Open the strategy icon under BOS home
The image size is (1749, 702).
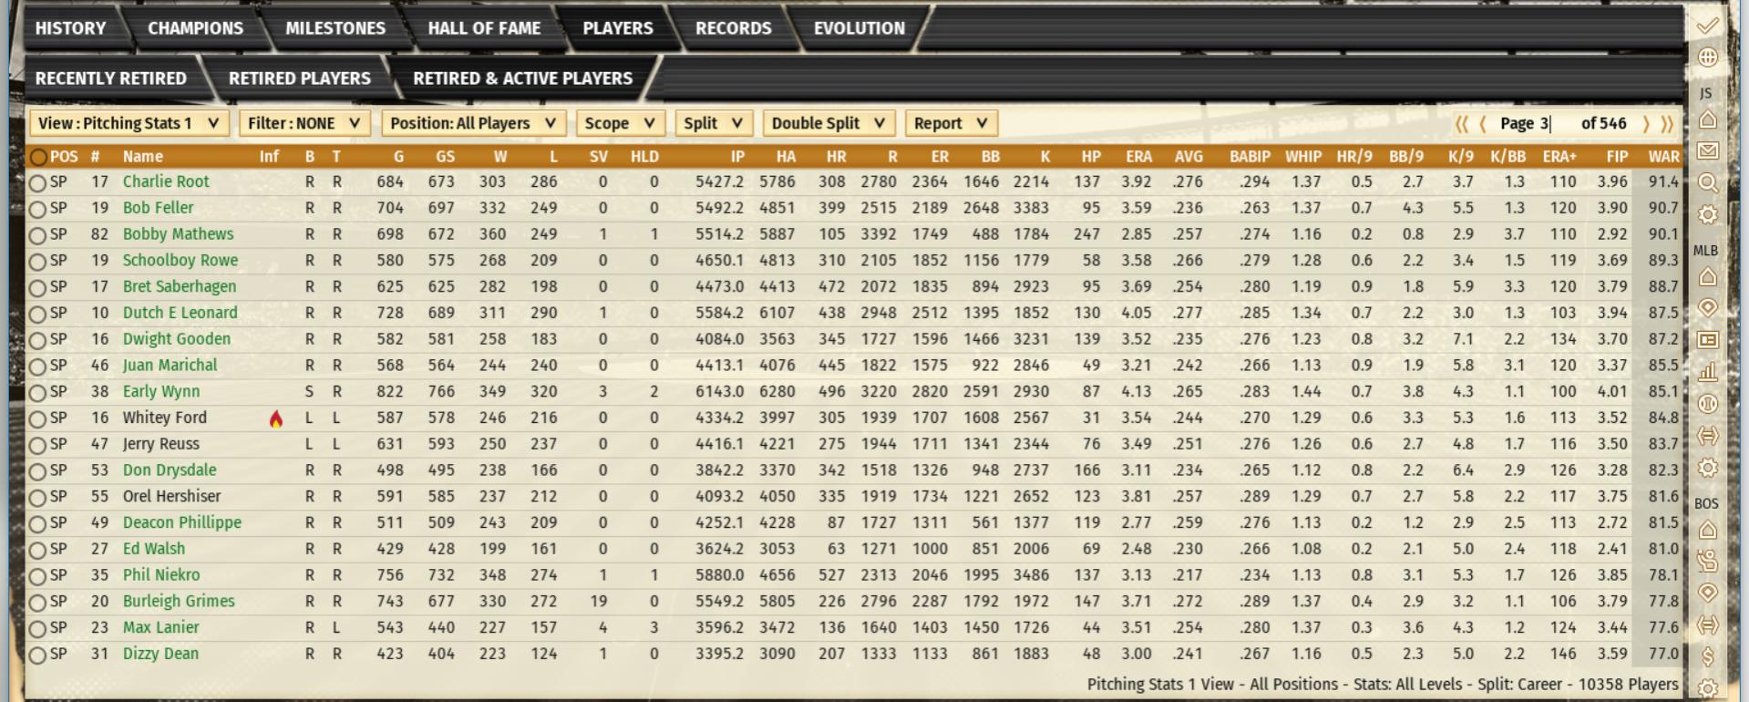[1707, 561]
